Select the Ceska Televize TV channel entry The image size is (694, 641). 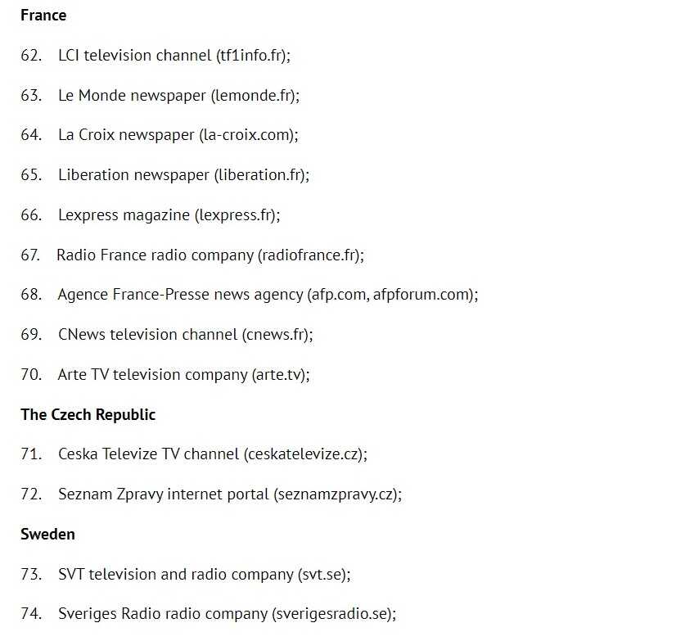[x=194, y=454]
